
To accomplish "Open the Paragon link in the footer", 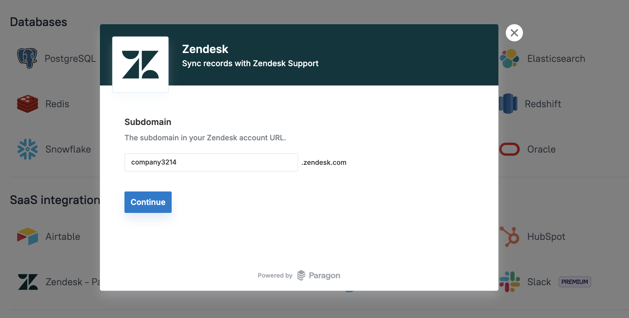I will click(x=319, y=276).
